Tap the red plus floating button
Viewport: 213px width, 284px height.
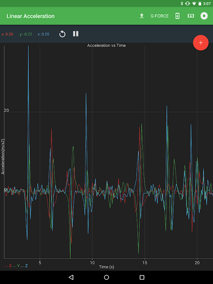coord(201,43)
